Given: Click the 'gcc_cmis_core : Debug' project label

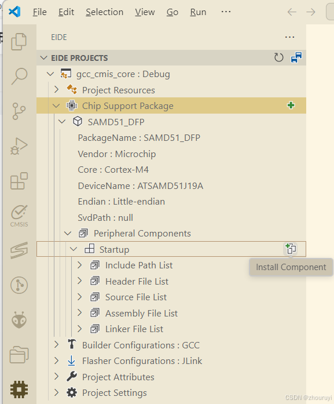Looking at the screenshot, I should coord(123,74).
